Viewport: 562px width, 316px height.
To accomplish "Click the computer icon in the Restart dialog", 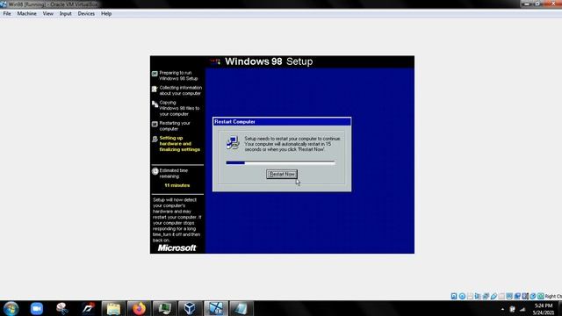I will [x=233, y=142].
